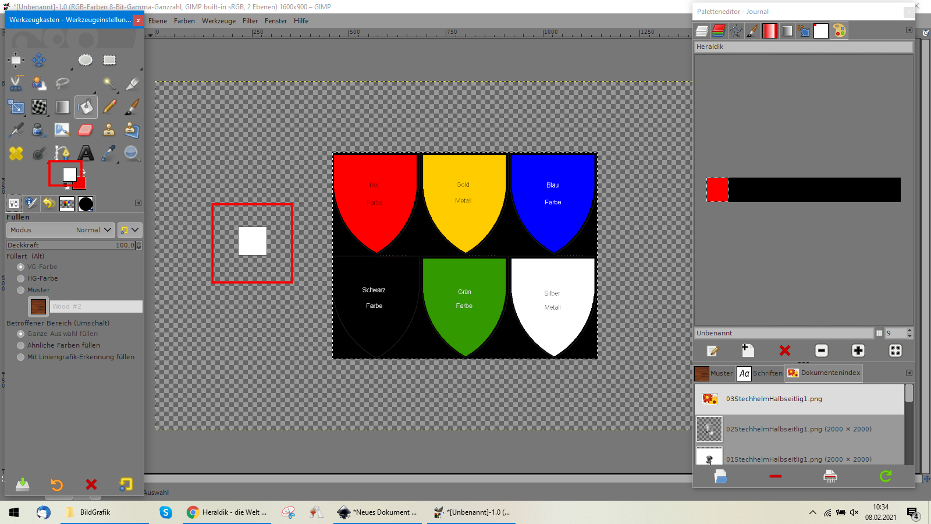Select the Pencil tool
The image size is (931, 524).
pos(109,107)
